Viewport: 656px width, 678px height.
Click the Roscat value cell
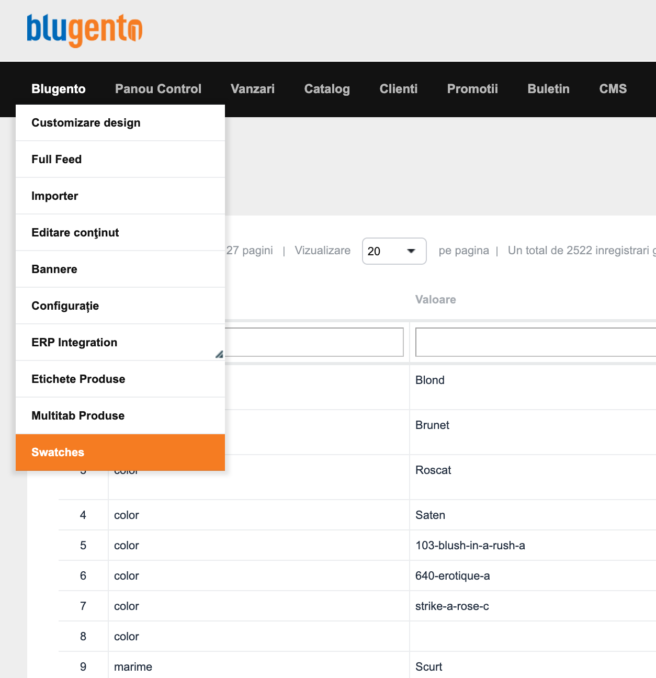[533, 477]
